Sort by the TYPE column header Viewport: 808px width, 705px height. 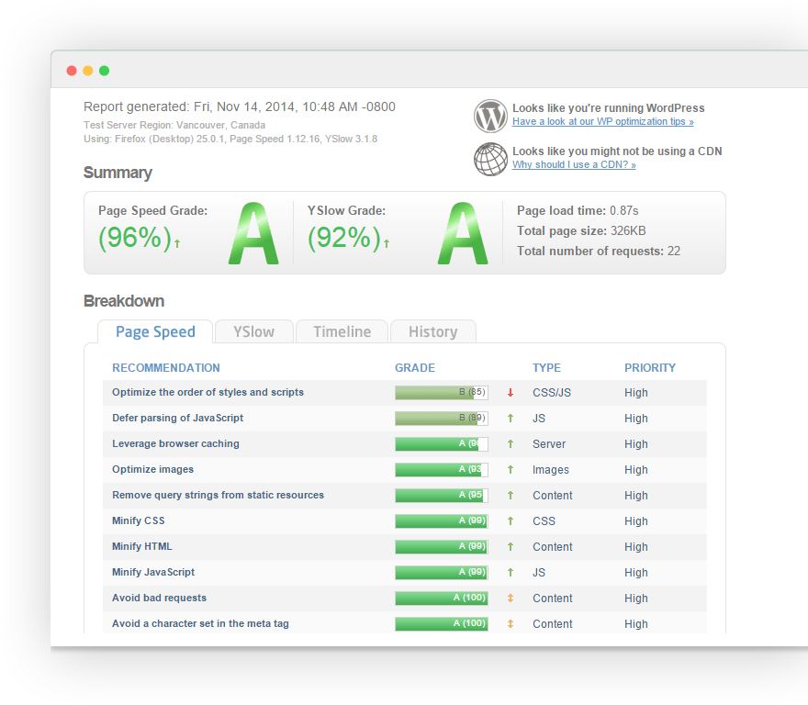tap(546, 368)
